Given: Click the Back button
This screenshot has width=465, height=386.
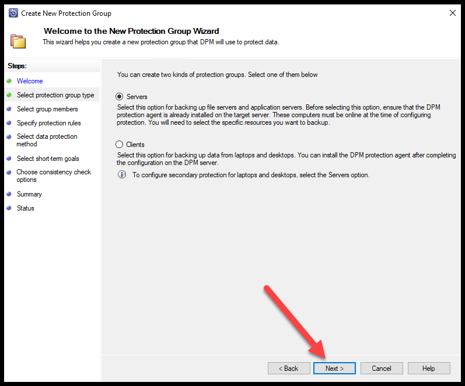Looking at the screenshot, I should [289, 368].
